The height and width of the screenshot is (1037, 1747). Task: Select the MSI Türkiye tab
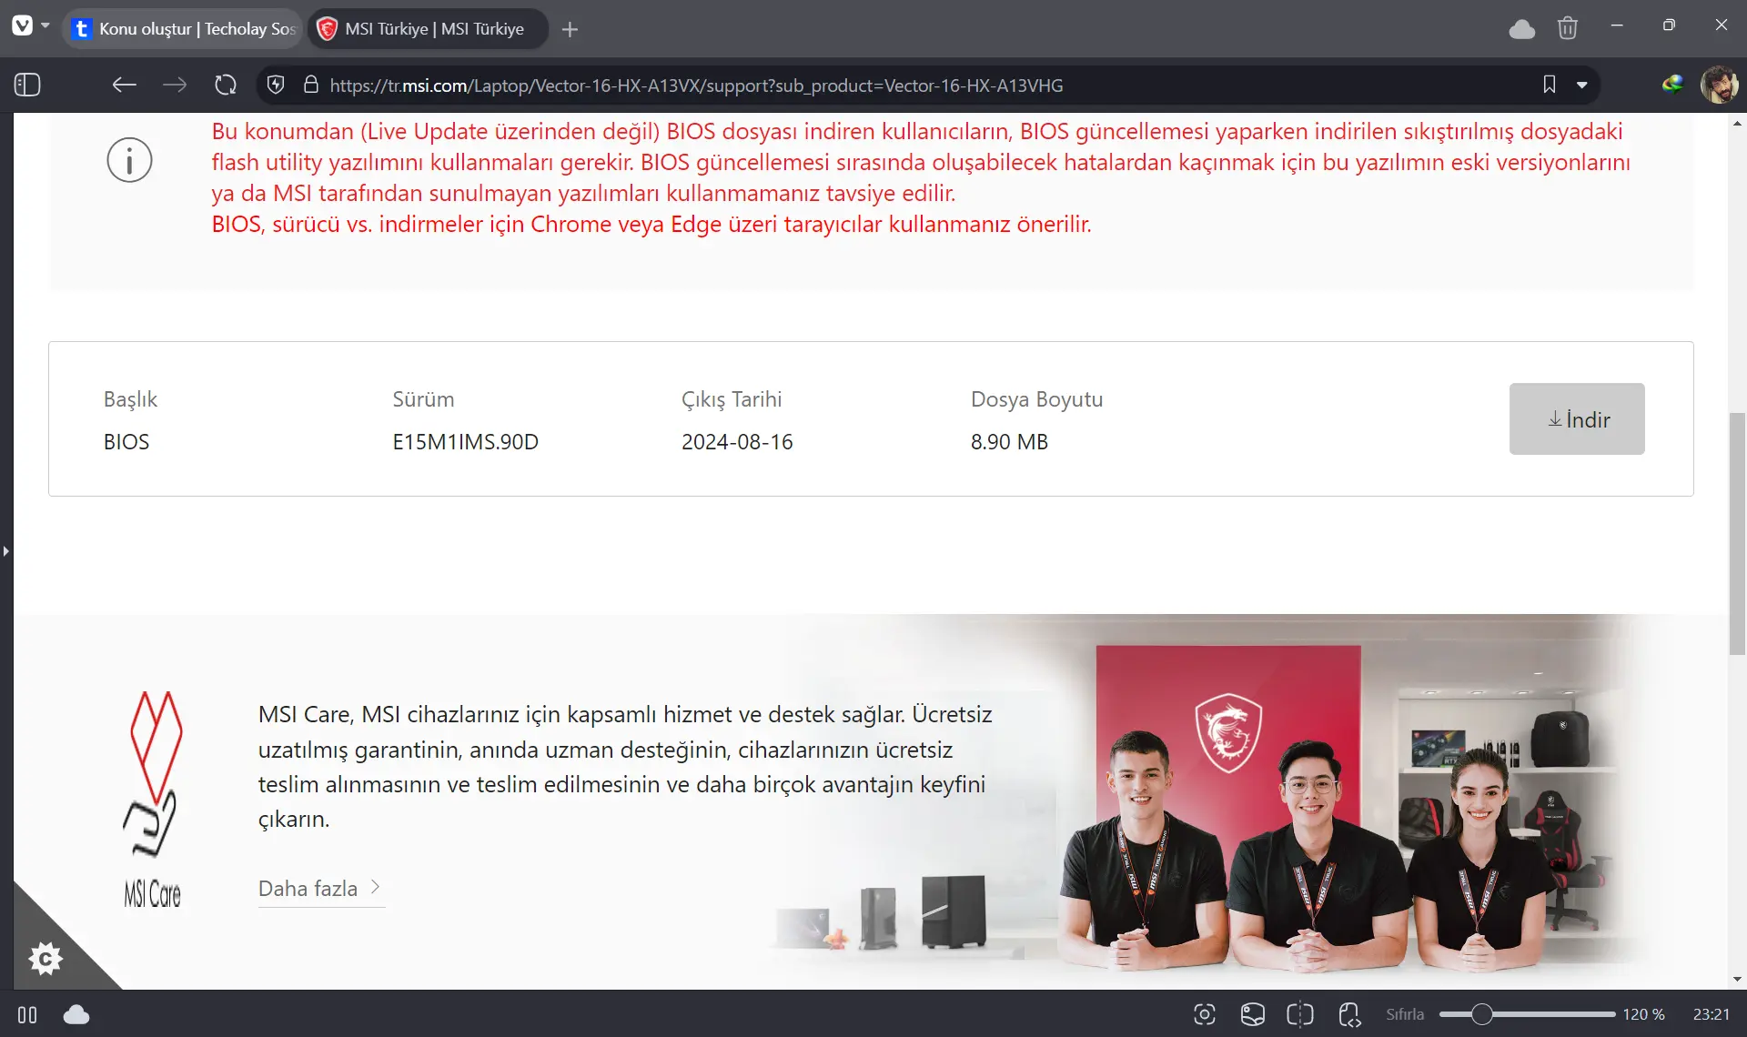[428, 29]
